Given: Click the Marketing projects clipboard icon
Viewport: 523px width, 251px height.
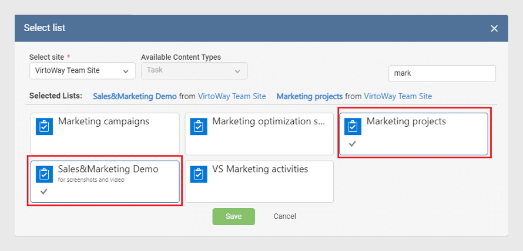Looking at the screenshot, I should [353, 127].
